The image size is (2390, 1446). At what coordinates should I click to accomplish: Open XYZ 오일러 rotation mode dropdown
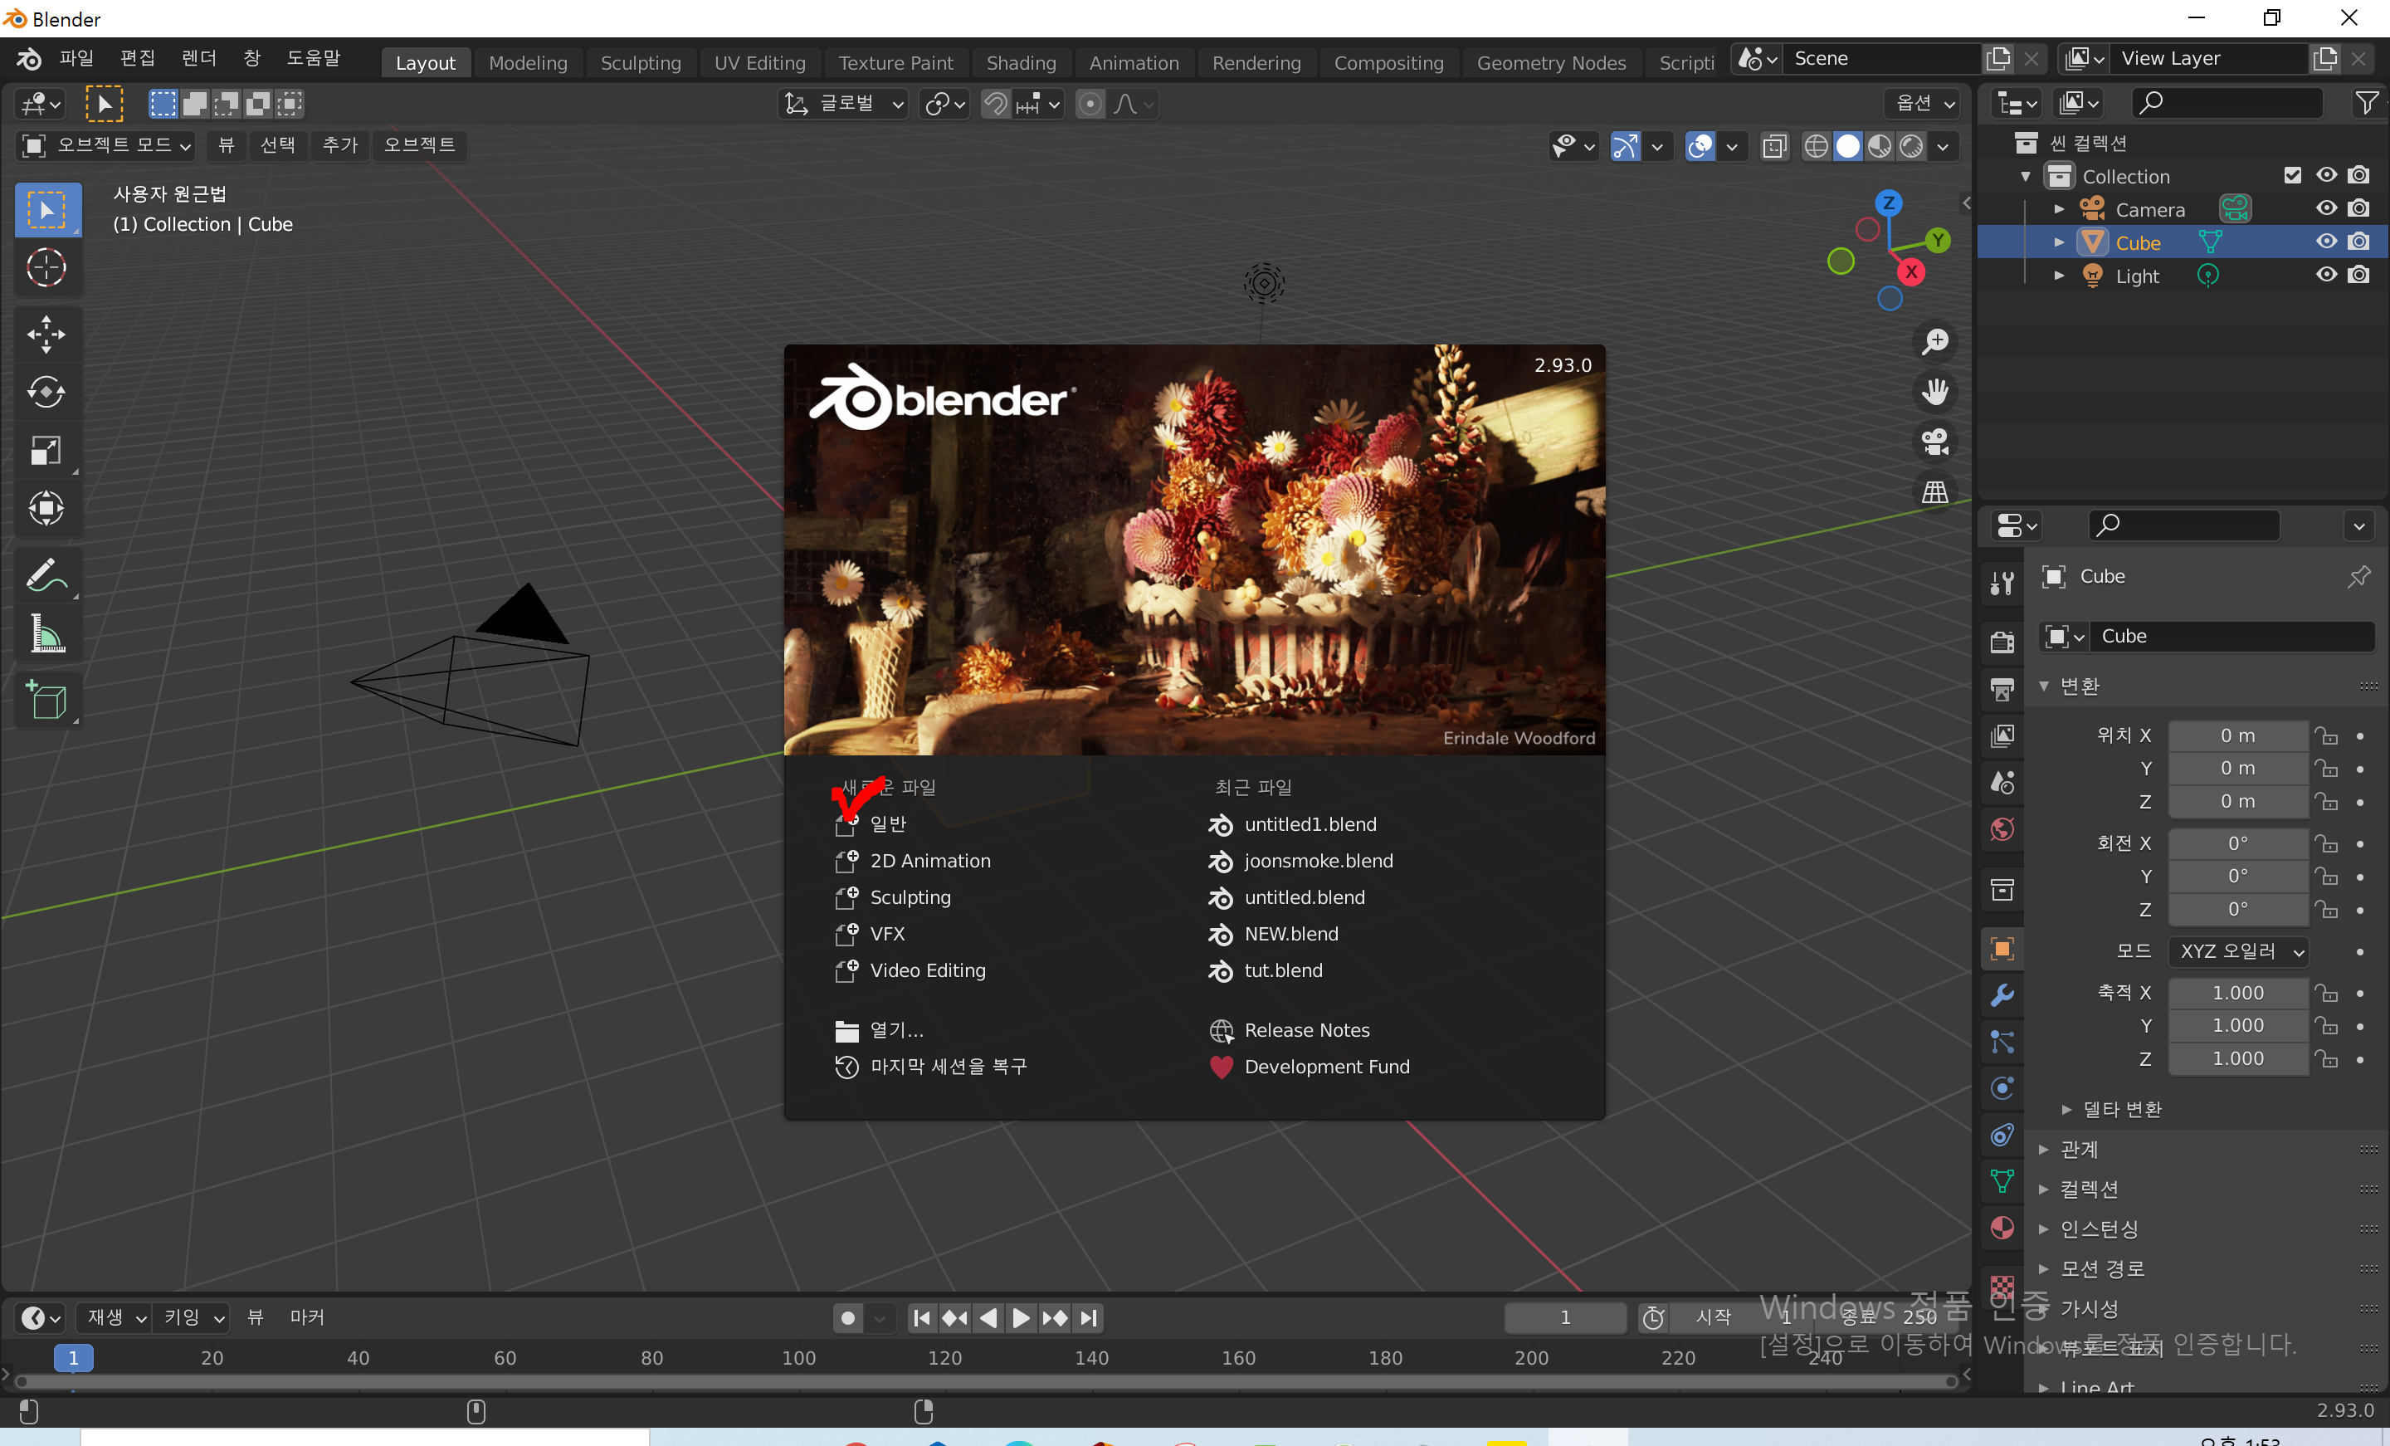coord(2239,951)
